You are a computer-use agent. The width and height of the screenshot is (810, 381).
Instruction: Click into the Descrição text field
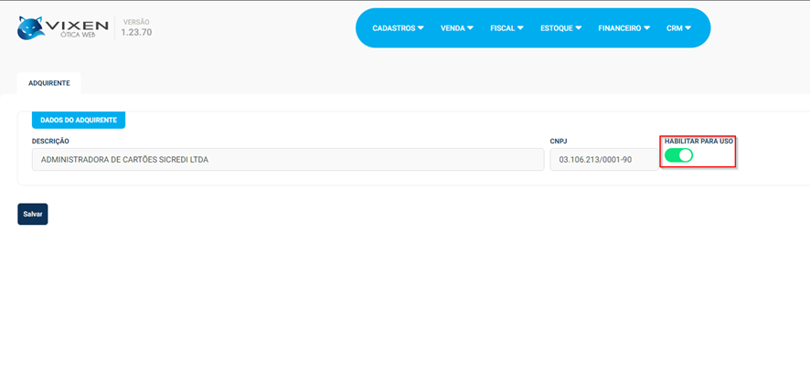point(287,160)
